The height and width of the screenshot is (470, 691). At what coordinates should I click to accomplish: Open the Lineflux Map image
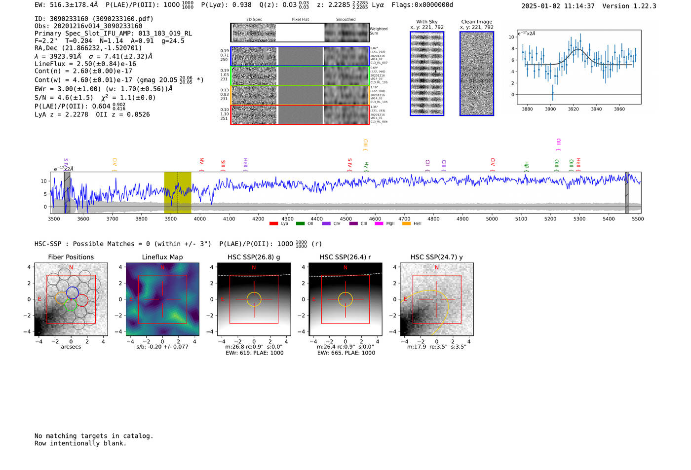162,299
